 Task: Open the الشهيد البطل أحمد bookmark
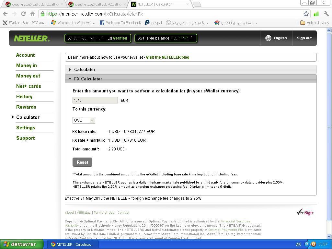(236, 23)
